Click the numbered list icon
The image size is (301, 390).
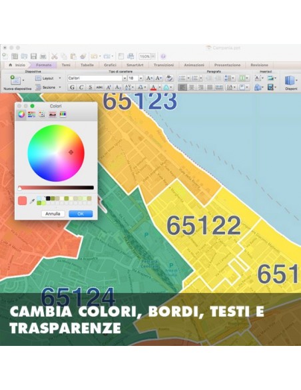pyautogui.click(x=195, y=78)
